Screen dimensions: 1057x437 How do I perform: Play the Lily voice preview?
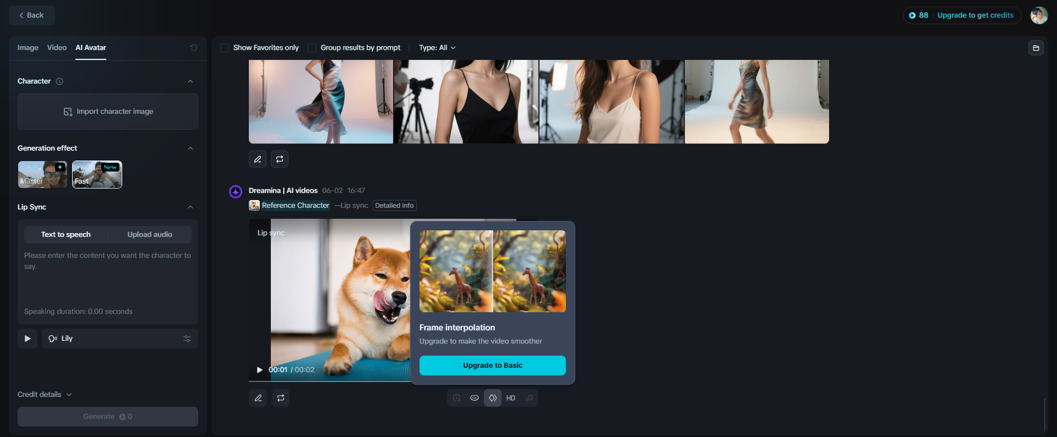point(28,339)
